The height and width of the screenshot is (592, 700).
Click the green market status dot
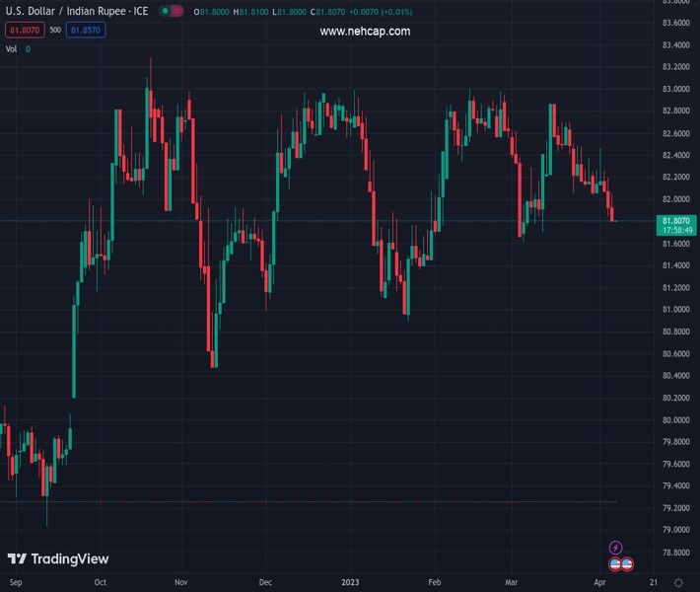pos(164,12)
